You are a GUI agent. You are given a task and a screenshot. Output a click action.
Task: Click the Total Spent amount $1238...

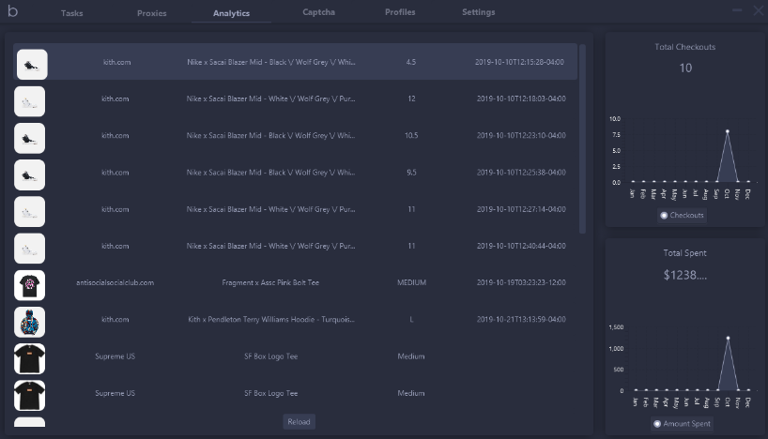click(684, 275)
